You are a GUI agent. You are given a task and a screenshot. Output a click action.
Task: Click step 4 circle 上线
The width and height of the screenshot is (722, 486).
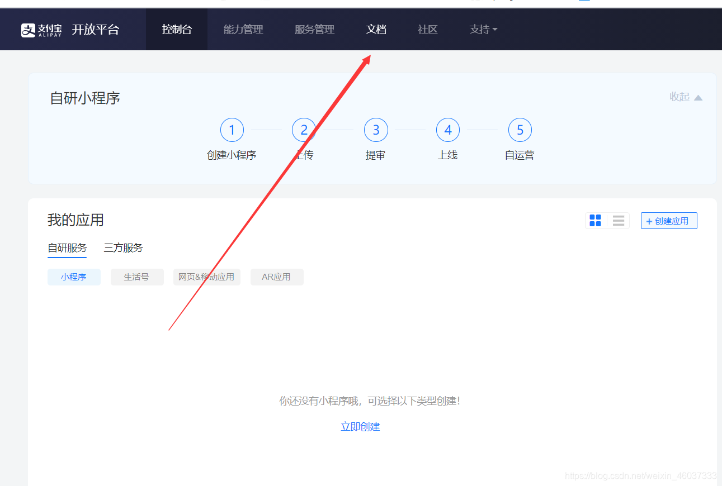click(448, 130)
